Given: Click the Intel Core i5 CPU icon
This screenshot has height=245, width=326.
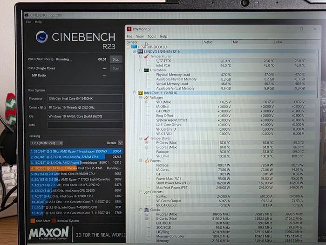Looking at the screenshot, I should (x=140, y=93).
